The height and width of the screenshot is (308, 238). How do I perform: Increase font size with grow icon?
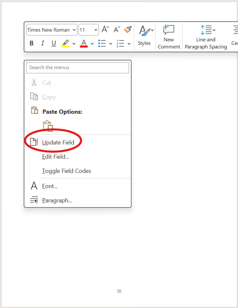click(x=105, y=29)
